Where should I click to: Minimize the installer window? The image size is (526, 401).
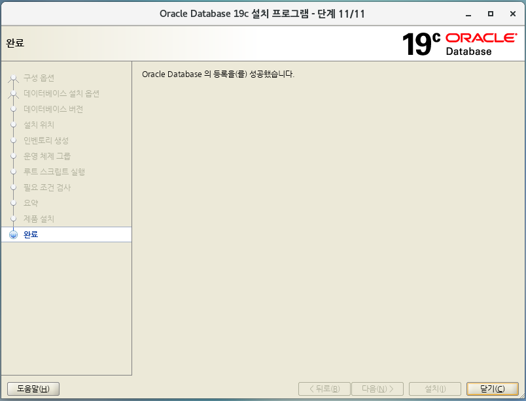[x=468, y=14]
